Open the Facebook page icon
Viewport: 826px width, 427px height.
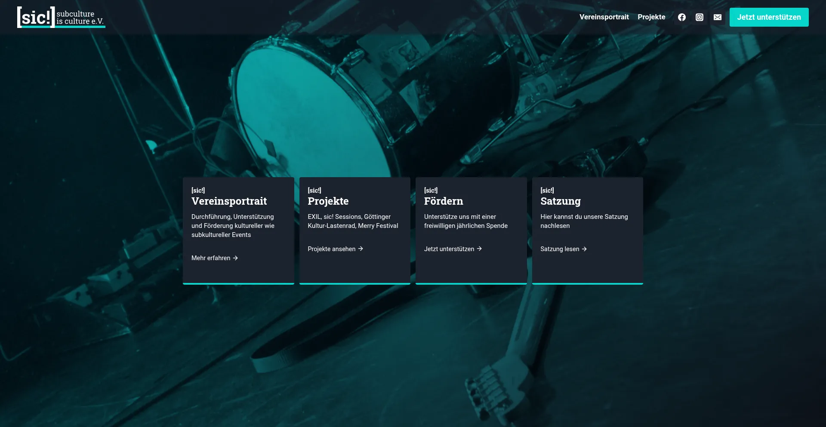[682, 17]
